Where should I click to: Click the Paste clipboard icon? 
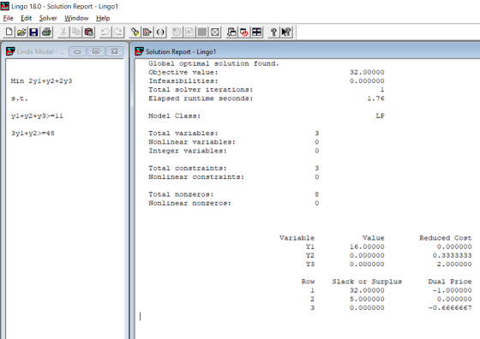tap(89, 32)
